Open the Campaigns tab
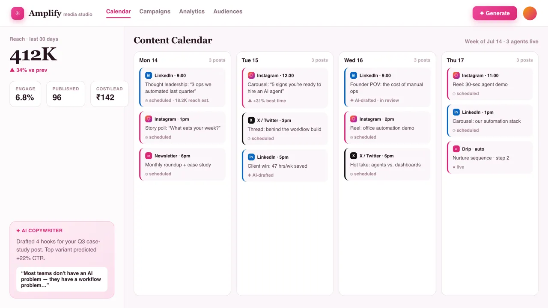 pos(155,12)
